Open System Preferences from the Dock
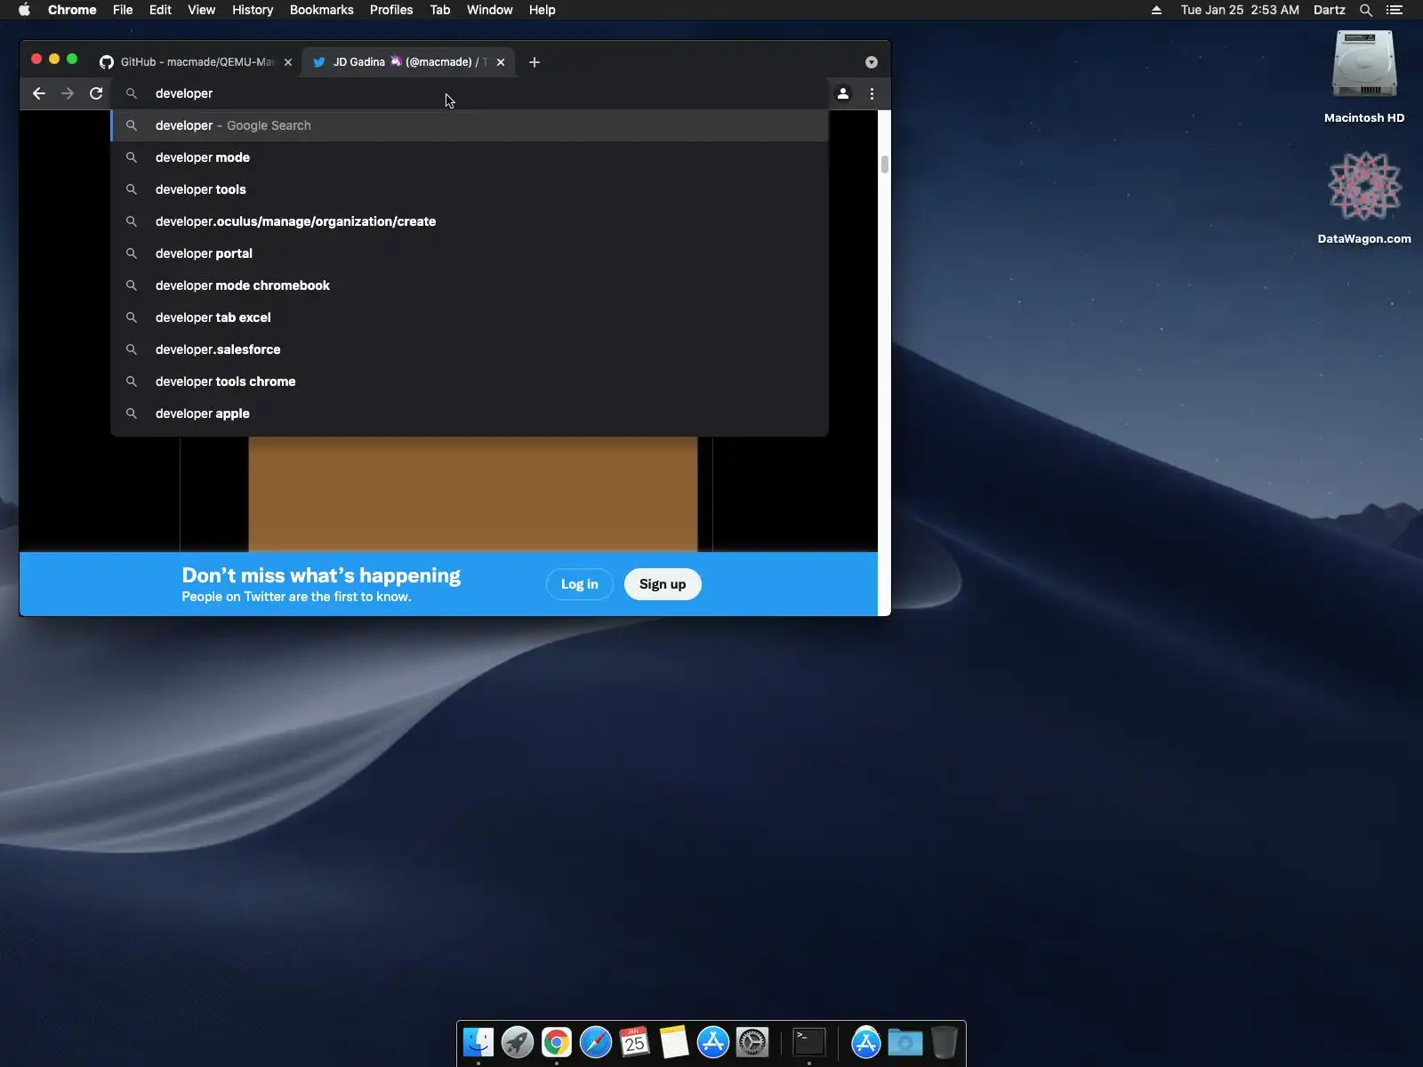The image size is (1423, 1067). pos(752,1042)
